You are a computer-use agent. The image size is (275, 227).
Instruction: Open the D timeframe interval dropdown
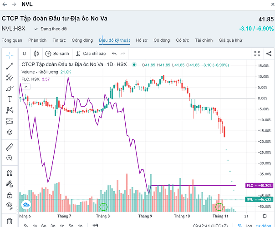pos(25,53)
